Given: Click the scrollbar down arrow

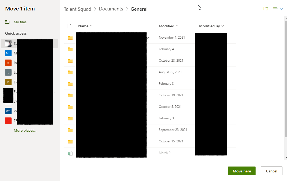Looking at the screenshot, I should 286,157.
